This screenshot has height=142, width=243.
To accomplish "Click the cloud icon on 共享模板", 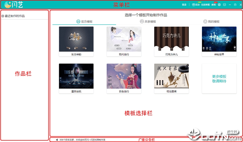I will (x=142, y=21).
